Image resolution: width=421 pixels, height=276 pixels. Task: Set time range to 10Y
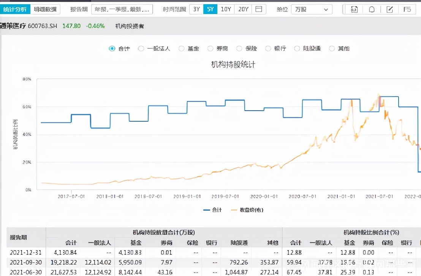coord(226,9)
